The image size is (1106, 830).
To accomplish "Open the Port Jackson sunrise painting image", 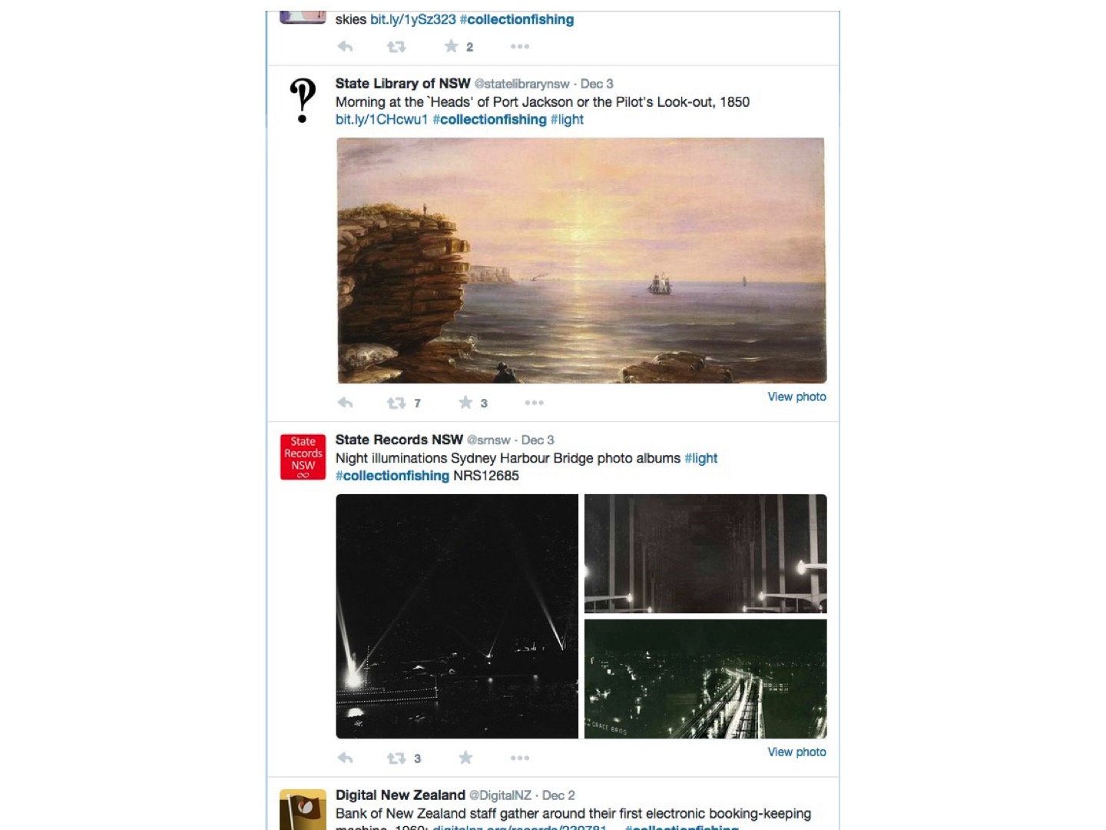I will pos(581,261).
